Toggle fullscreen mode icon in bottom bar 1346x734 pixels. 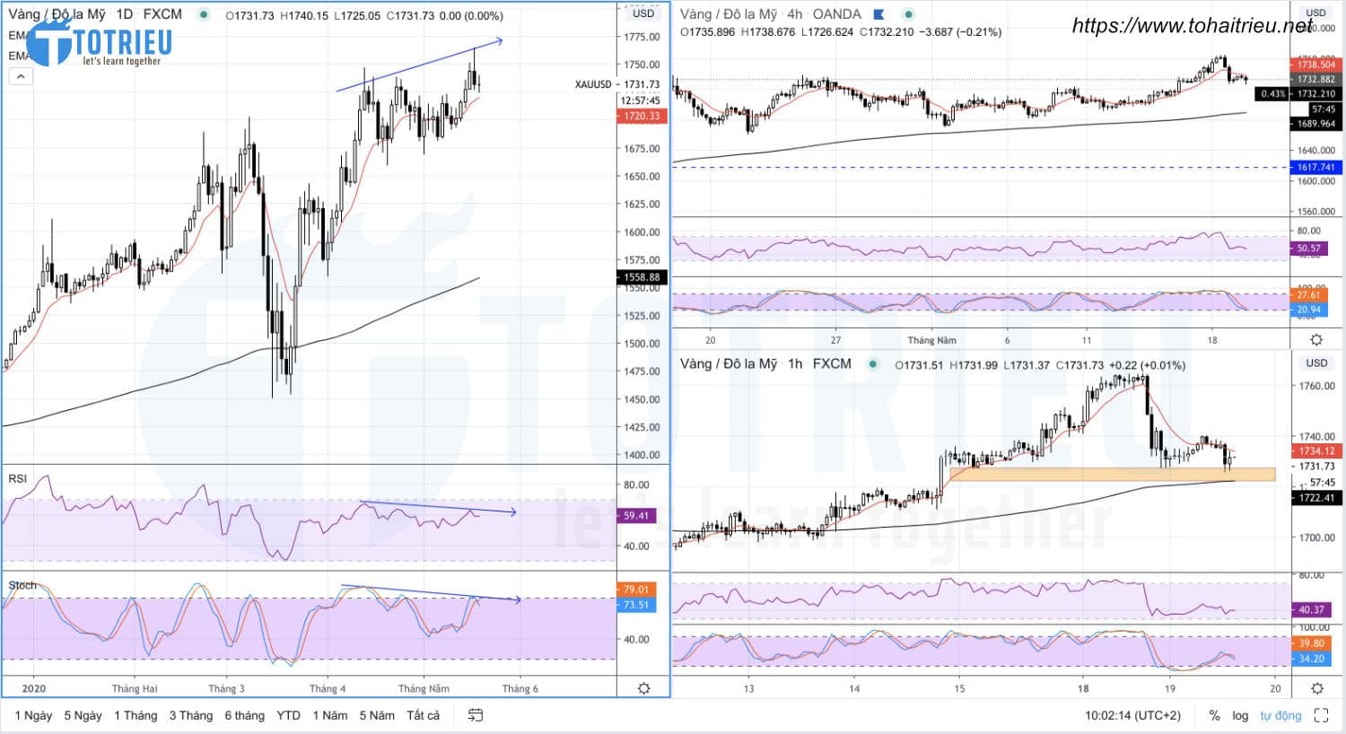point(1321,715)
